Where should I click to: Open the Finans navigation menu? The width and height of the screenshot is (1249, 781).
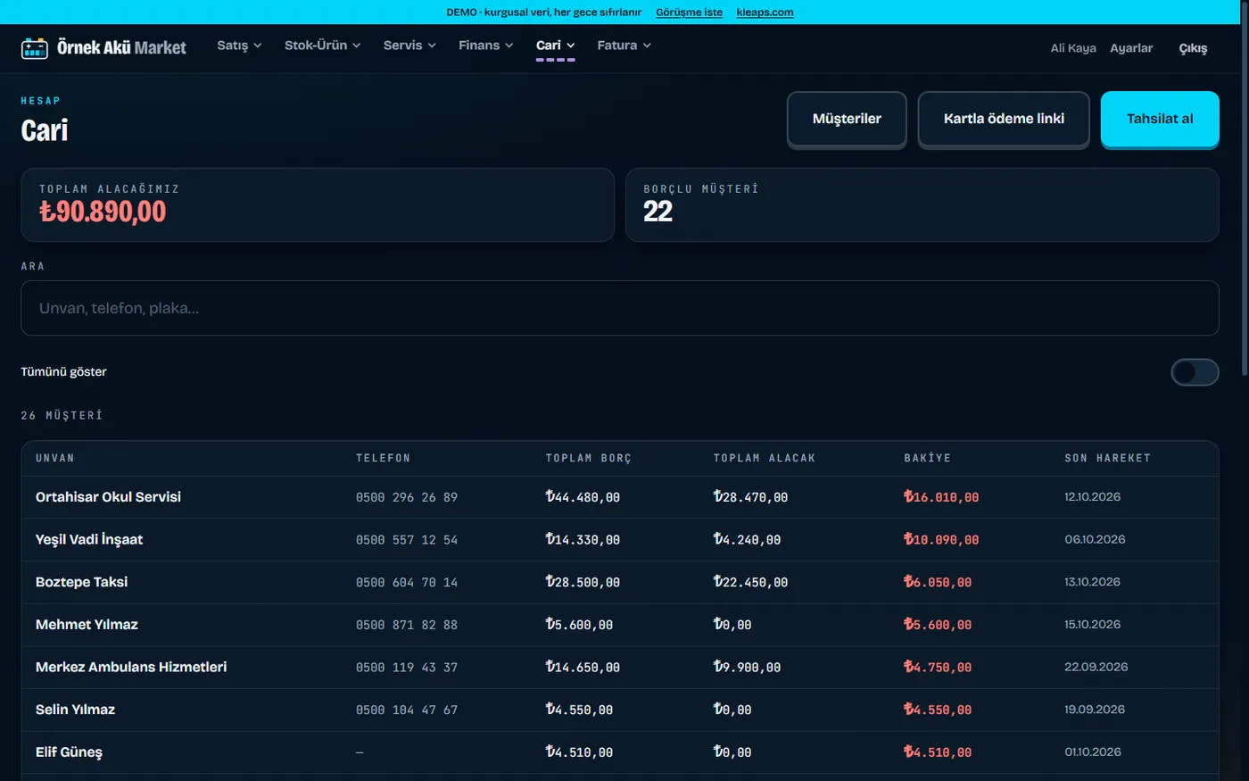tap(485, 46)
